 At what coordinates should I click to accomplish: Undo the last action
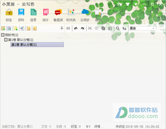76,28
